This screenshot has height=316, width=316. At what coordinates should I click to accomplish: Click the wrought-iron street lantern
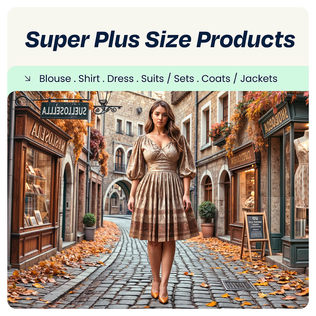tap(104, 98)
